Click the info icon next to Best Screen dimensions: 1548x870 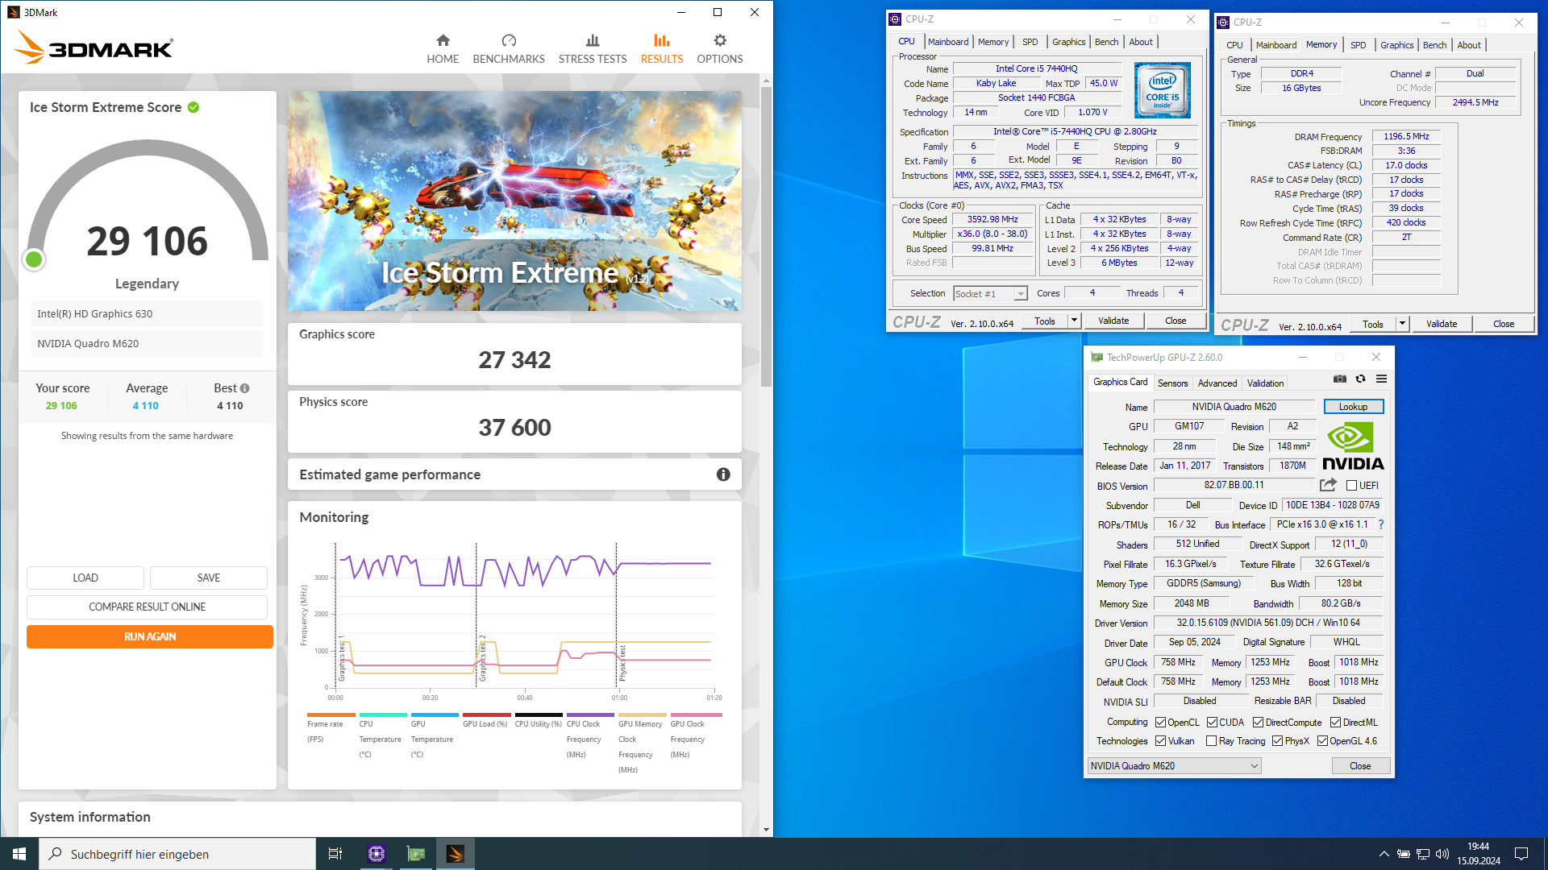coord(245,388)
